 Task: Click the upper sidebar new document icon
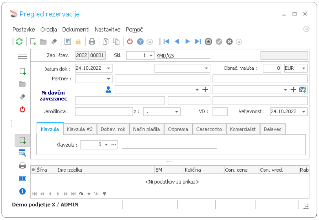[x=22, y=71]
